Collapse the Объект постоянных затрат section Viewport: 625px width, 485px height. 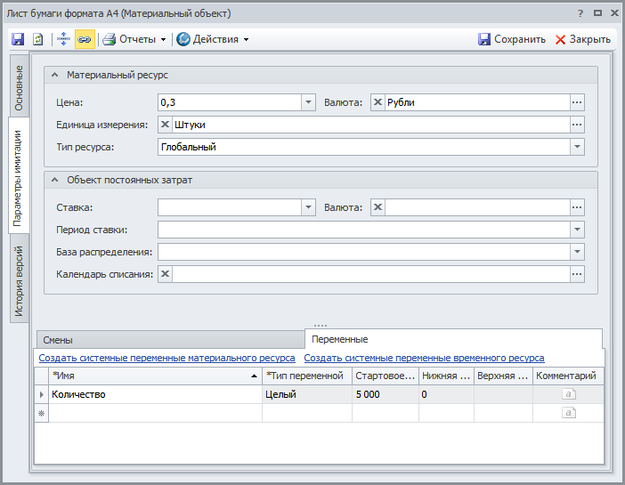pos(55,180)
